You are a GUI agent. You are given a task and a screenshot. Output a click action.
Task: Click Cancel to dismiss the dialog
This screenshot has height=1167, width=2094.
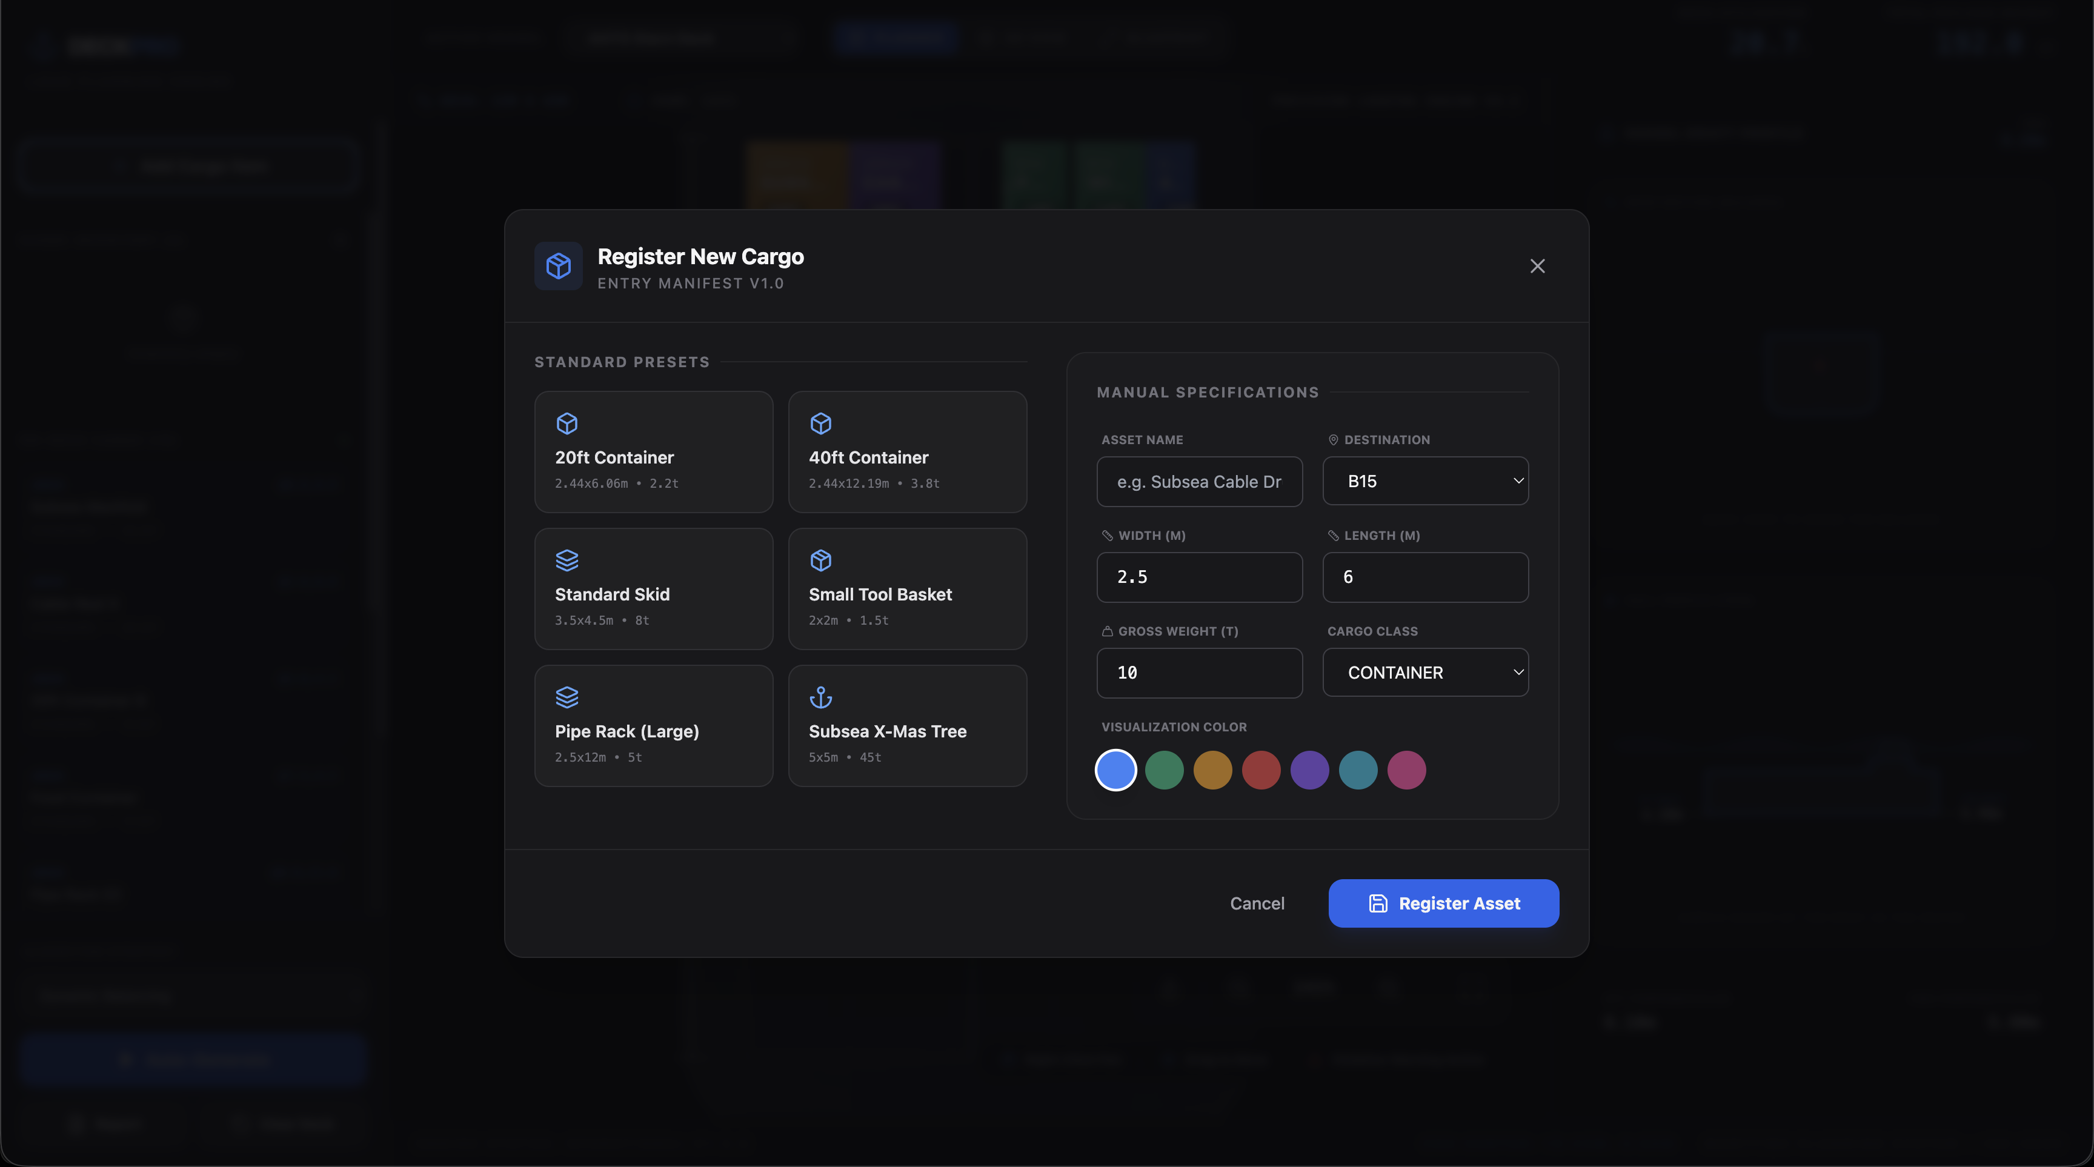coord(1257,903)
